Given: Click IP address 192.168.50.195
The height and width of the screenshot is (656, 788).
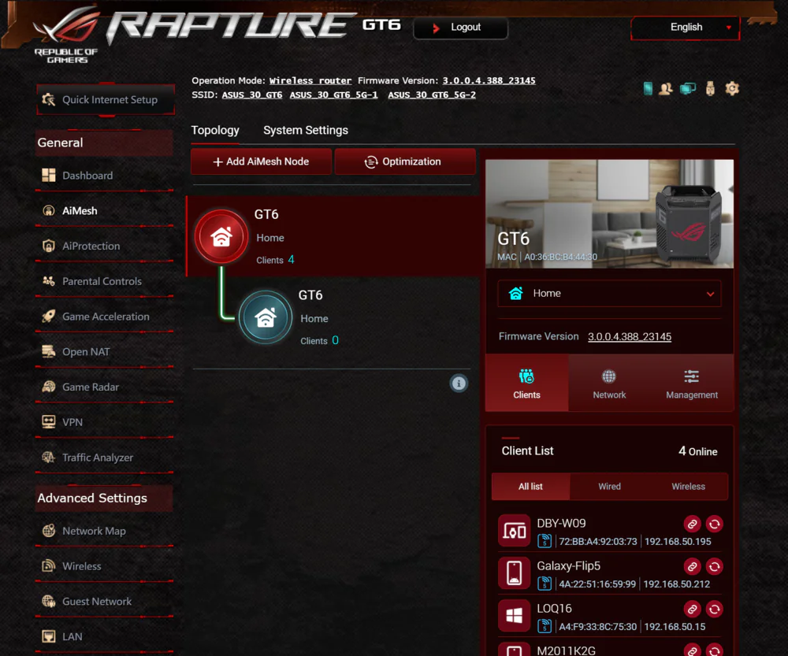Looking at the screenshot, I should (678, 542).
